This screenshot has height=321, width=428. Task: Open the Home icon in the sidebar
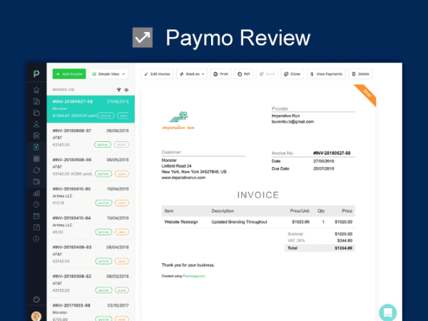36,91
